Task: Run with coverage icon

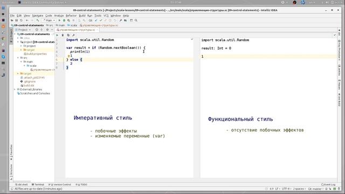Action: tap(68, 20)
